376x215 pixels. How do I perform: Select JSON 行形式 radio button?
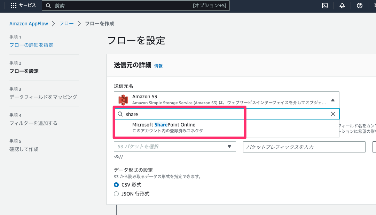pyautogui.click(x=116, y=194)
